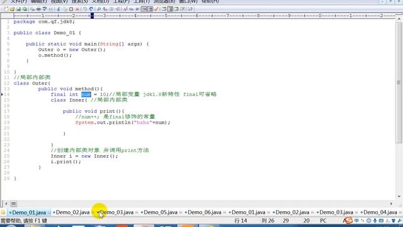Click 'class Outer{' on line 12

coord(32,83)
